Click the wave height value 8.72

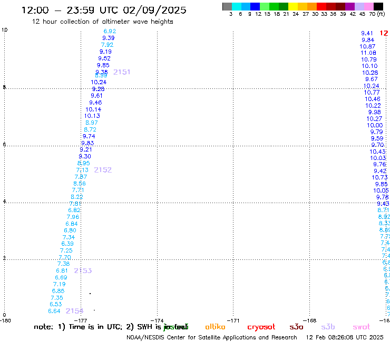(x=90, y=129)
